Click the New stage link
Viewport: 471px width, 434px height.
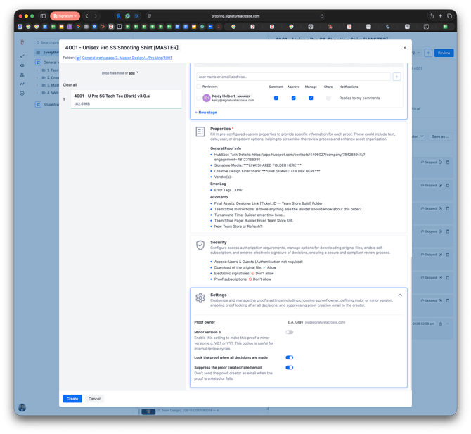point(207,112)
